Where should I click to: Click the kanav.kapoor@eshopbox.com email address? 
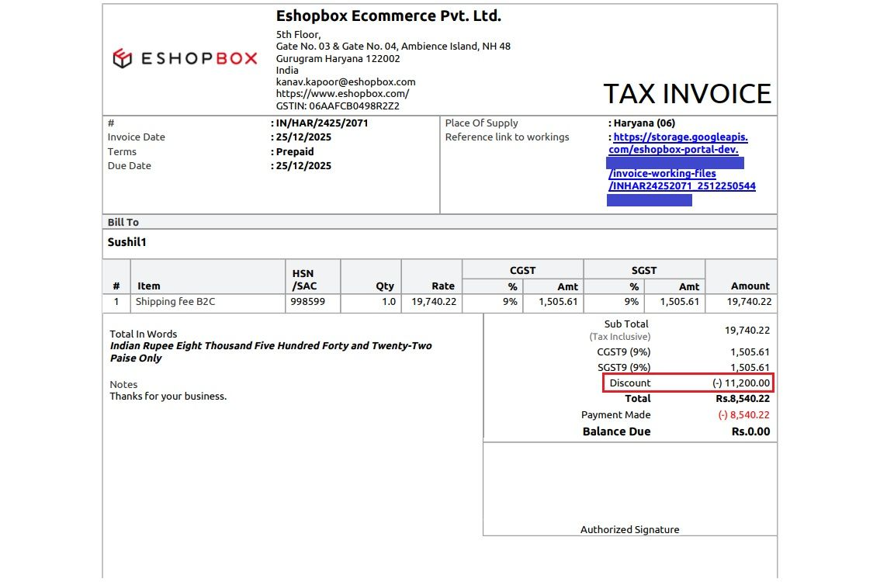click(345, 81)
